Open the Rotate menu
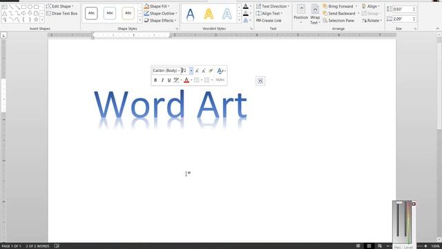Viewport: 442px width, 249px height. point(372,20)
